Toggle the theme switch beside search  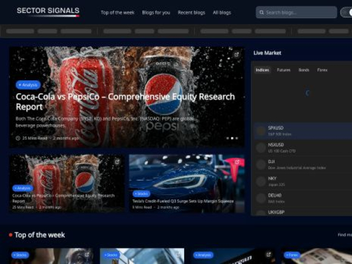point(346,12)
